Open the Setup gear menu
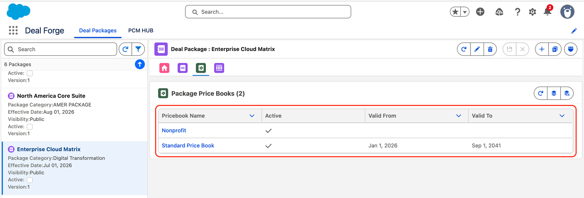This screenshot has width=584, height=198. pyautogui.click(x=533, y=12)
